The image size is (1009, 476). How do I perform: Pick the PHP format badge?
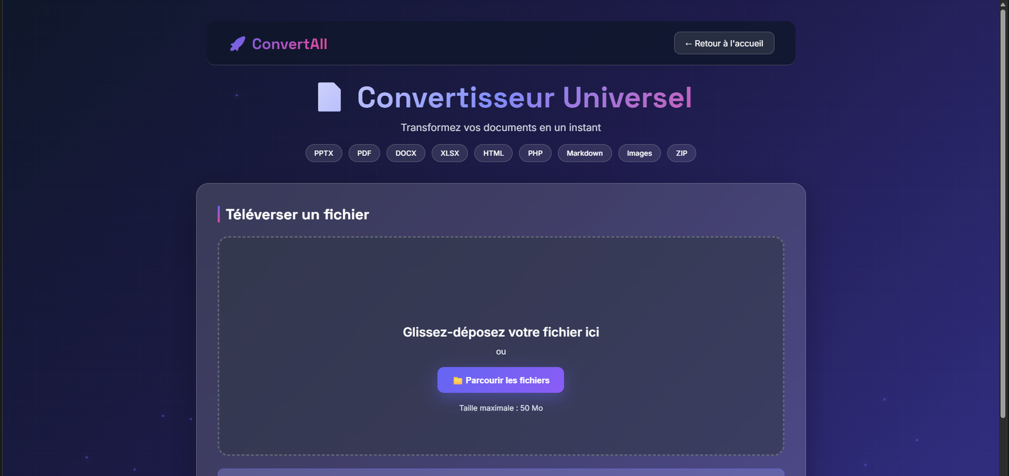[535, 153]
